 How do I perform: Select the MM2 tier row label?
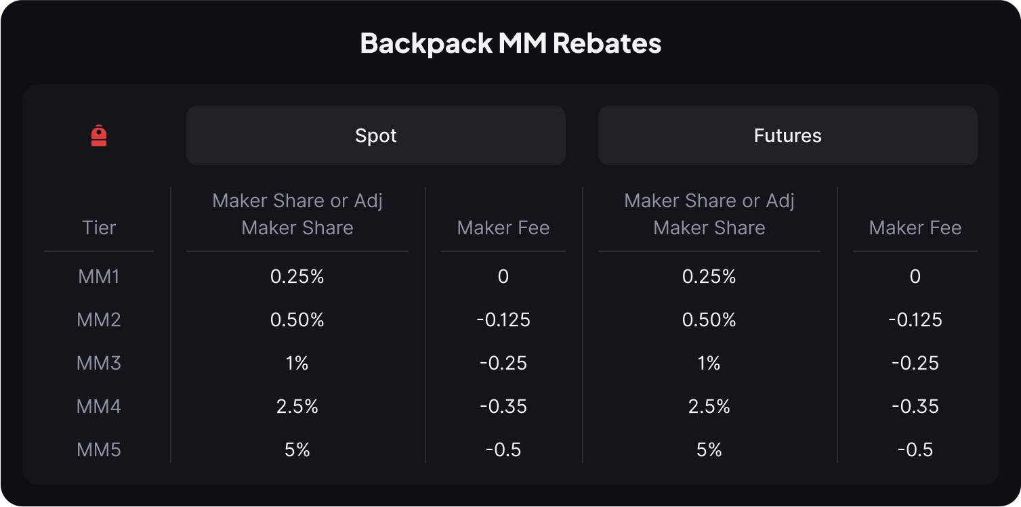pos(99,319)
